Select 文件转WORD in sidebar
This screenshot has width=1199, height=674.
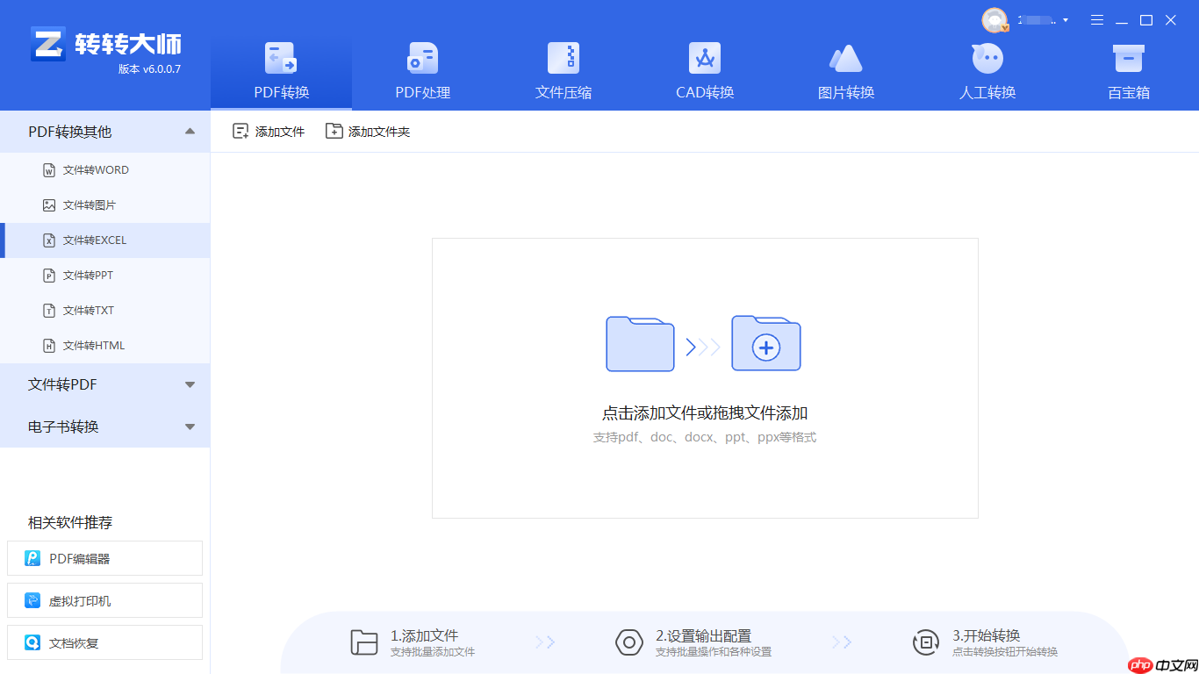(105, 170)
